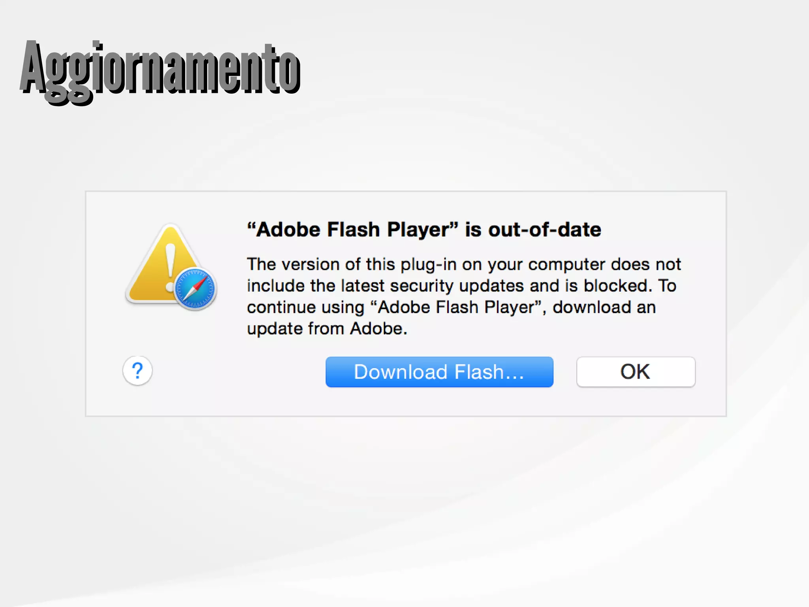Image resolution: width=809 pixels, height=607 pixels.
Task: Click the "Aggiornamento" slide title
Action: click(x=160, y=70)
